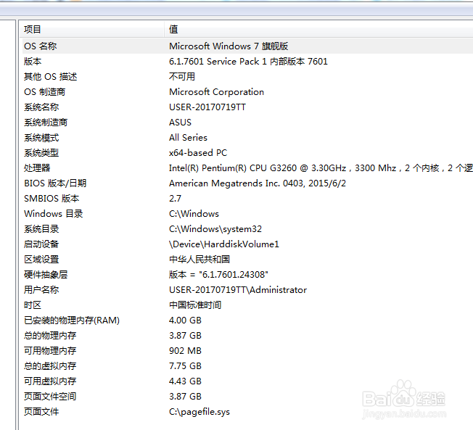
Task: Click the American Megatrends Inc. 0403 value
Action: (x=258, y=183)
